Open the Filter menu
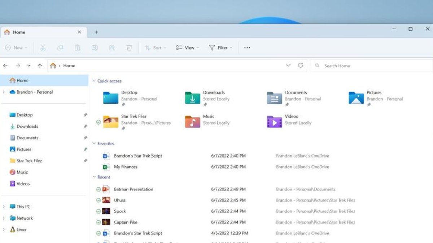The width and height of the screenshot is (433, 243). click(220, 47)
